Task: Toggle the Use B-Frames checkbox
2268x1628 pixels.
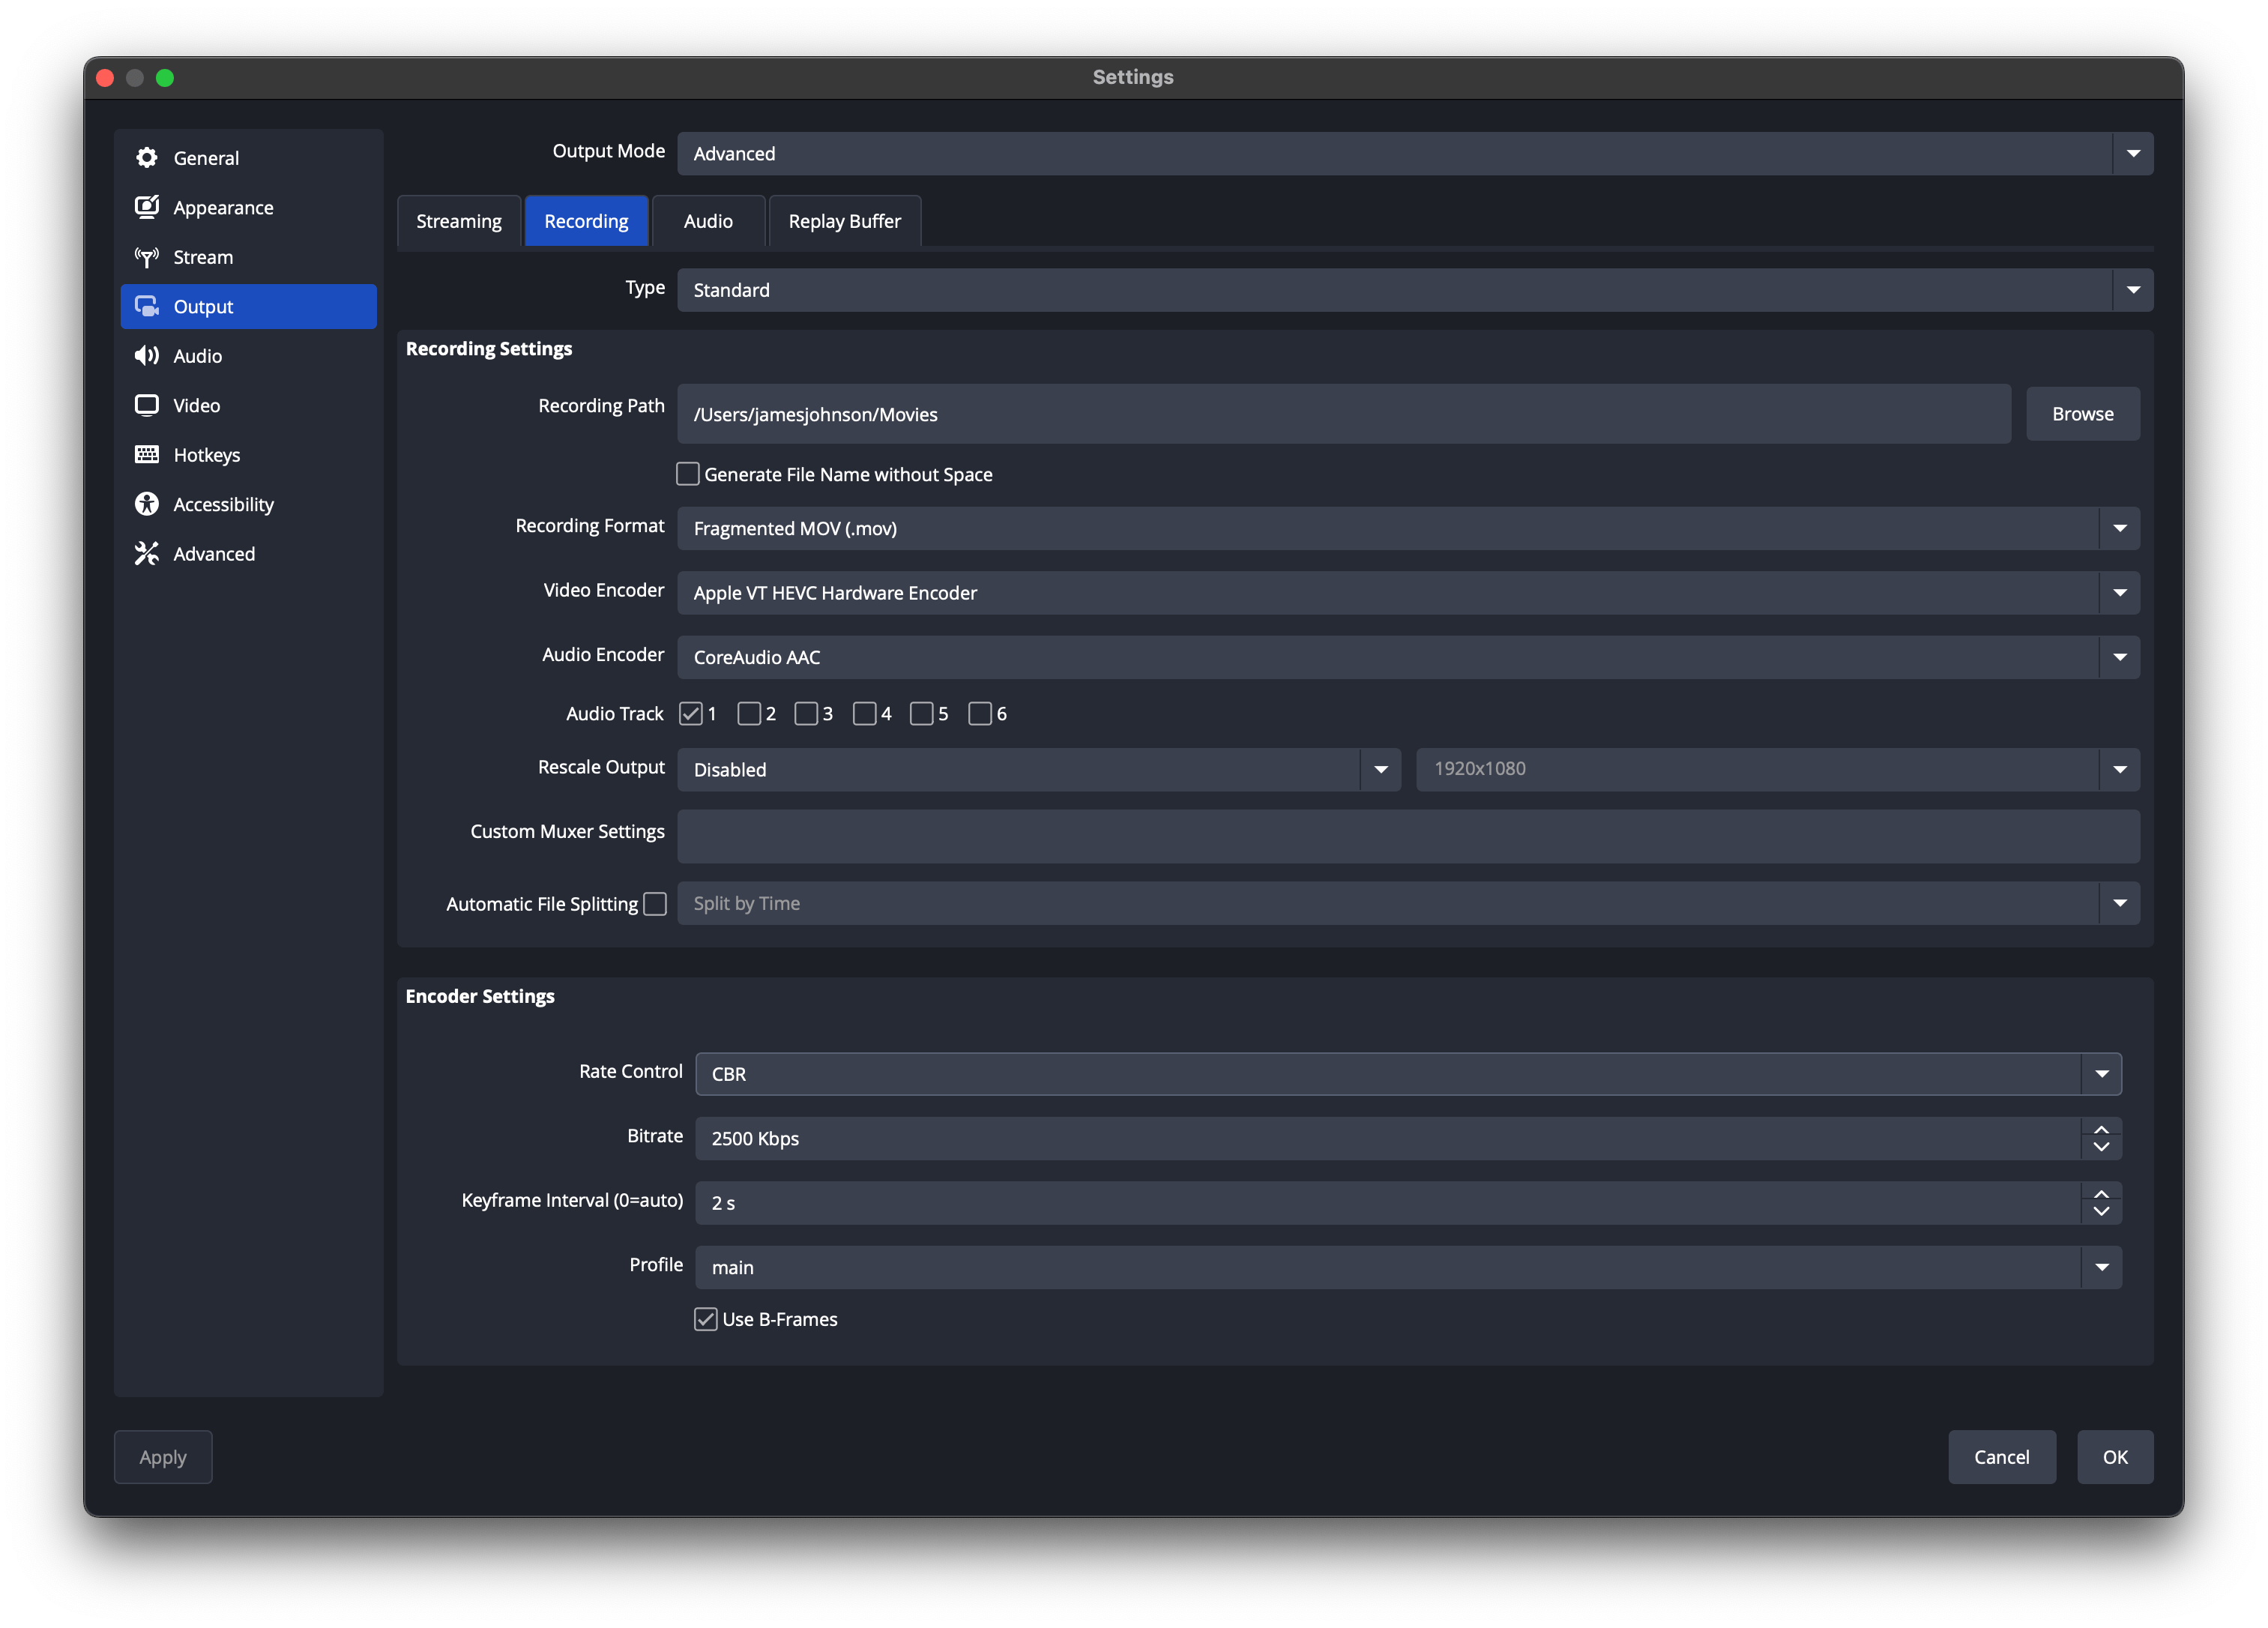Action: pyautogui.click(x=706, y=1319)
